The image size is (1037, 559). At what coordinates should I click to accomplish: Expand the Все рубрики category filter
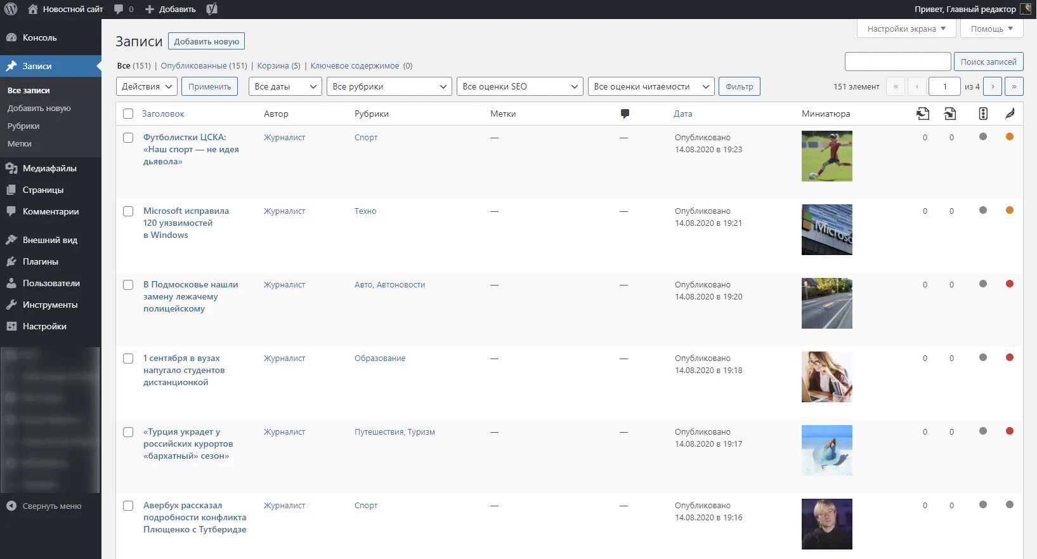click(x=389, y=86)
